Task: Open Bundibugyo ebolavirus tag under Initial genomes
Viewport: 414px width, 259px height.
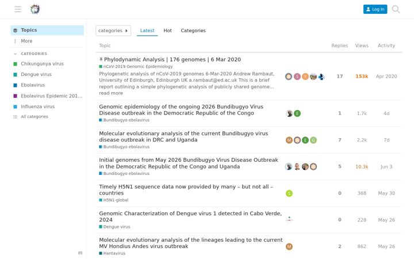Action: point(124,174)
